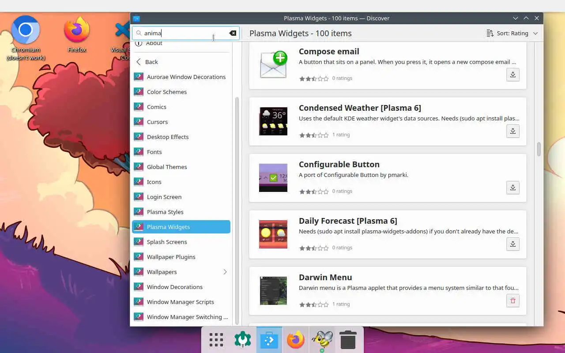
Task: Click the Plasma Widgets sidebar row icon
Action: 139,227
